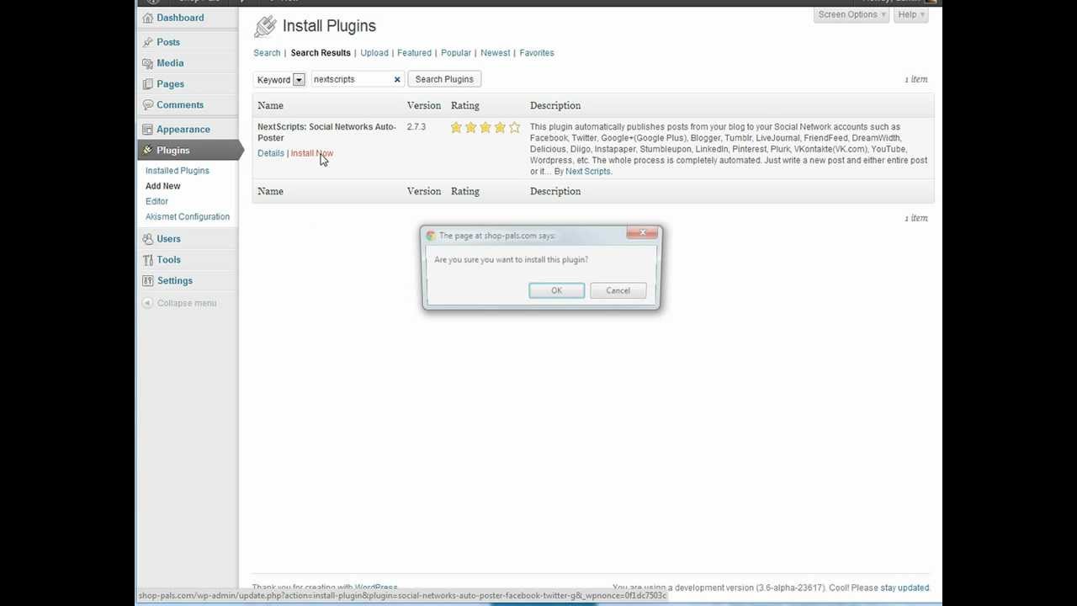Screen dimensions: 1077x606
Task: Open the Comments menu item
Action: pyautogui.click(x=180, y=105)
